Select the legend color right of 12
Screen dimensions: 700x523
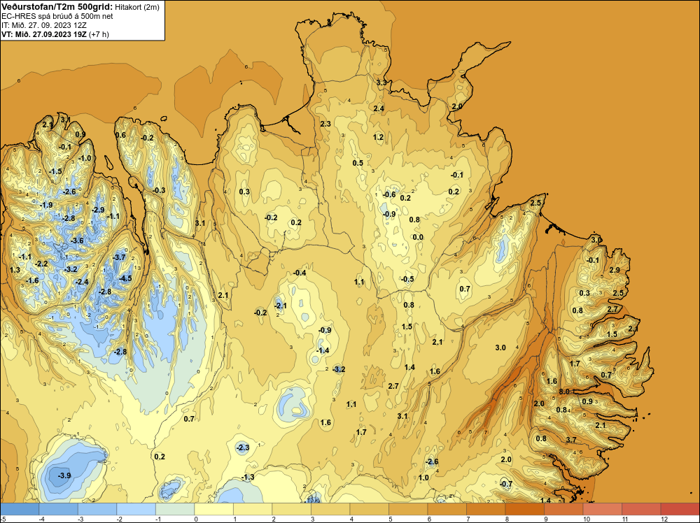680,509
